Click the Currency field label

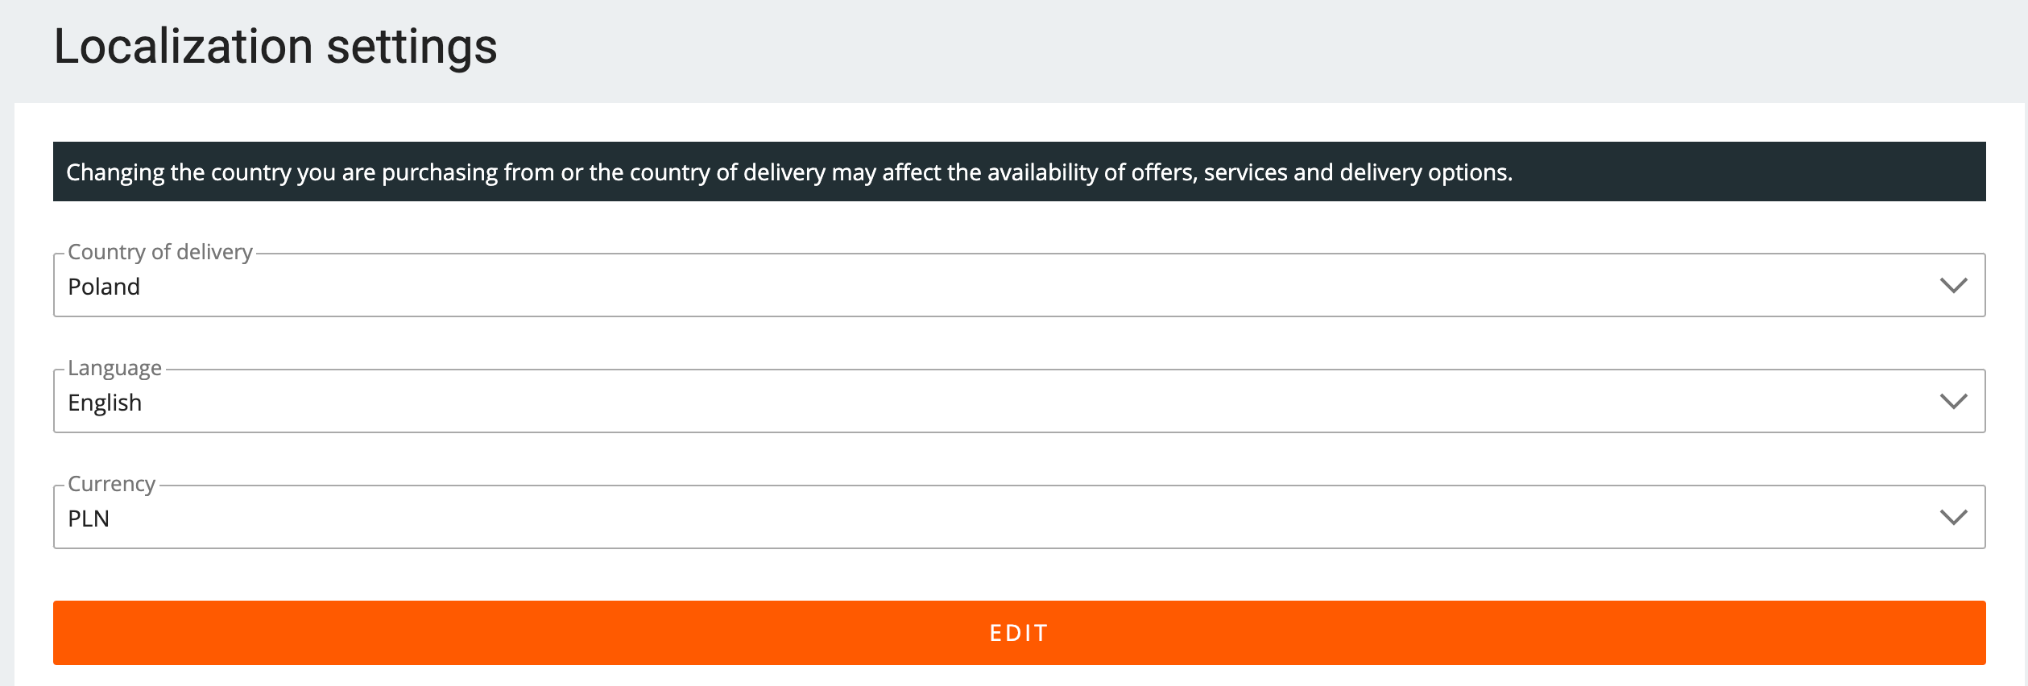(x=111, y=484)
